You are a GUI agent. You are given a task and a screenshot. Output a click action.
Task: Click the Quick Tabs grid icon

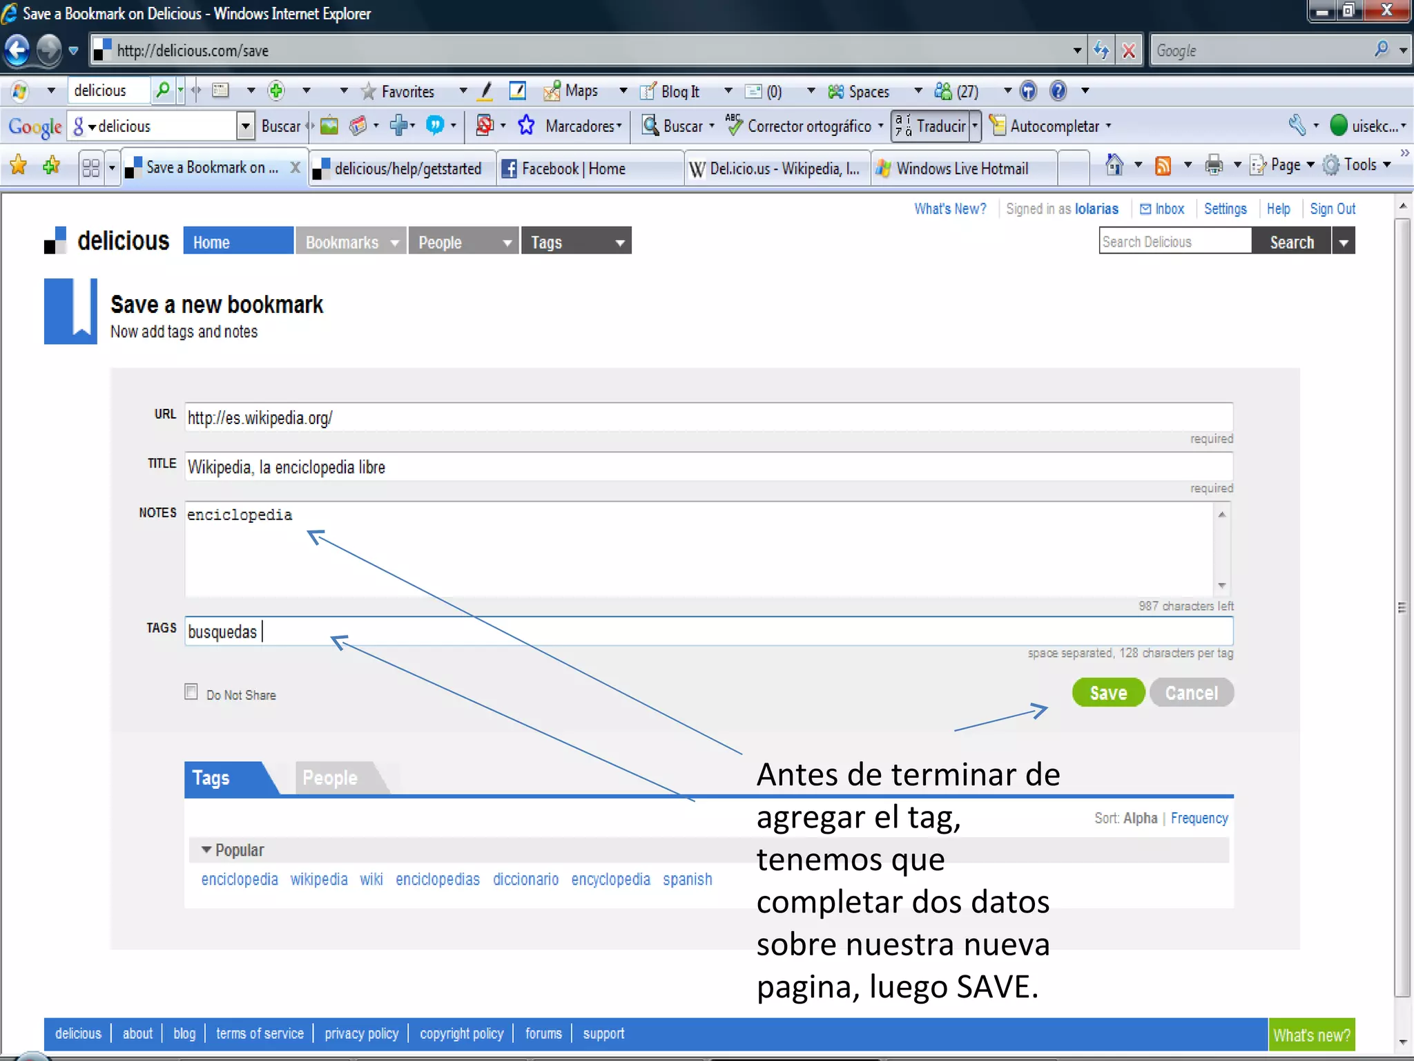(91, 168)
